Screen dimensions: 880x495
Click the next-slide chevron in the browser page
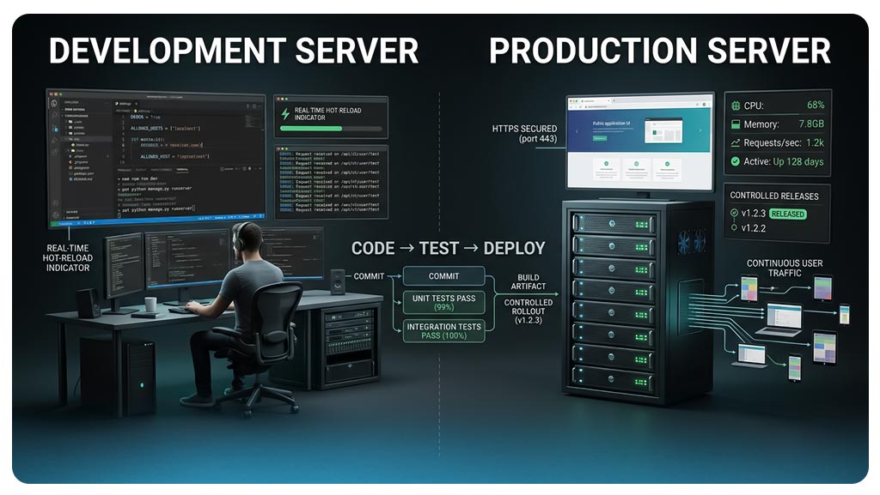tap(700, 130)
